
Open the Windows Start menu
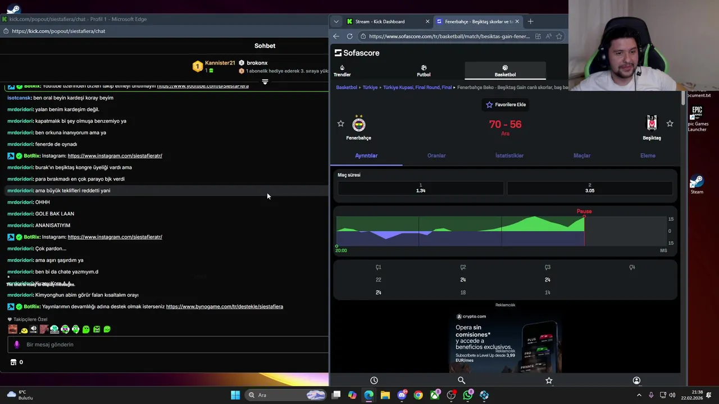pos(235,395)
